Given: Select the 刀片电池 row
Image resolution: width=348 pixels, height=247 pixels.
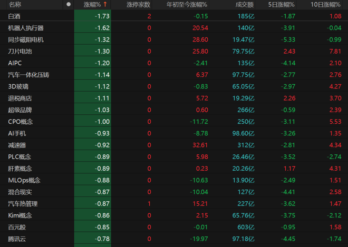Looking at the screenshot, I should pyautogui.click(x=20, y=51).
